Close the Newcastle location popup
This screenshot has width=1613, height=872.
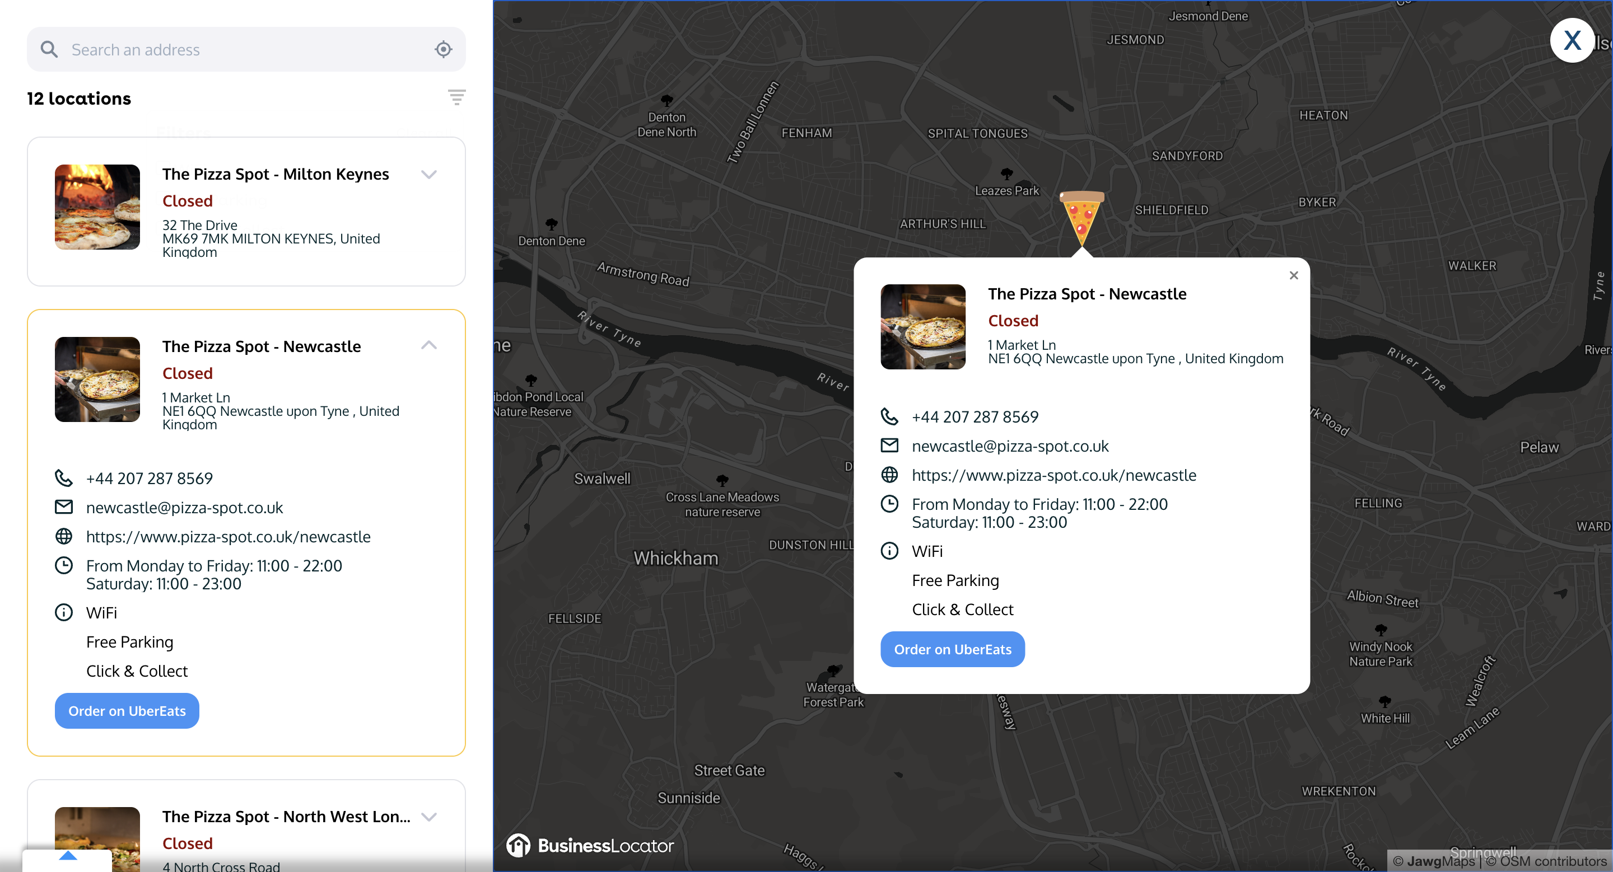[x=1294, y=275]
